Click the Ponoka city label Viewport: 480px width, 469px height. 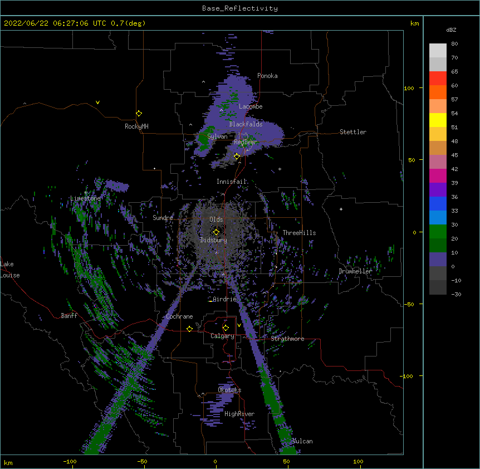(x=267, y=76)
